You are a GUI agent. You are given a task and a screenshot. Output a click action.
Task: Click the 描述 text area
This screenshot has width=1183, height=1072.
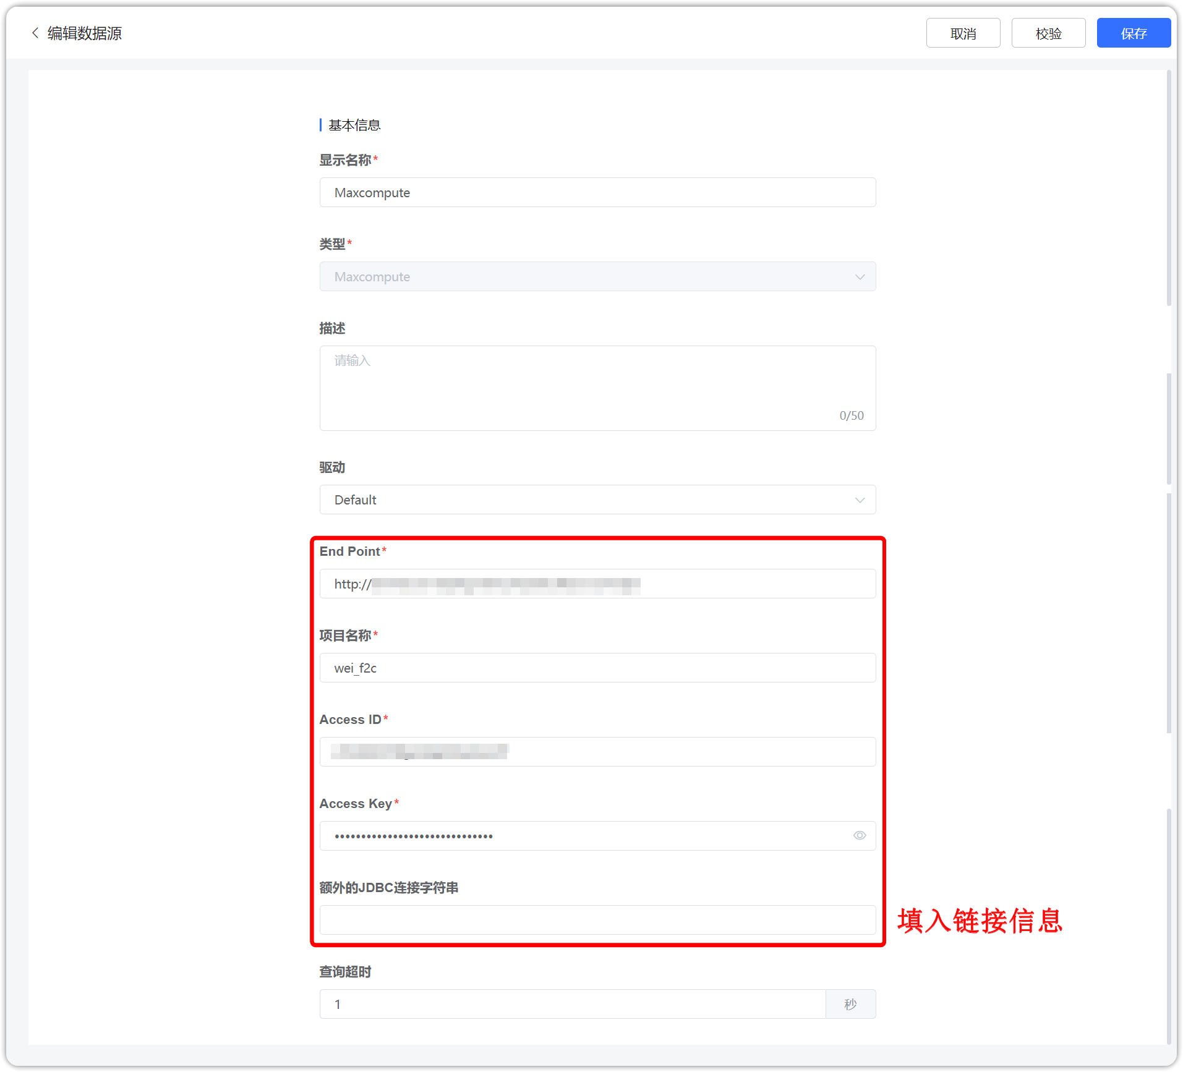click(597, 388)
